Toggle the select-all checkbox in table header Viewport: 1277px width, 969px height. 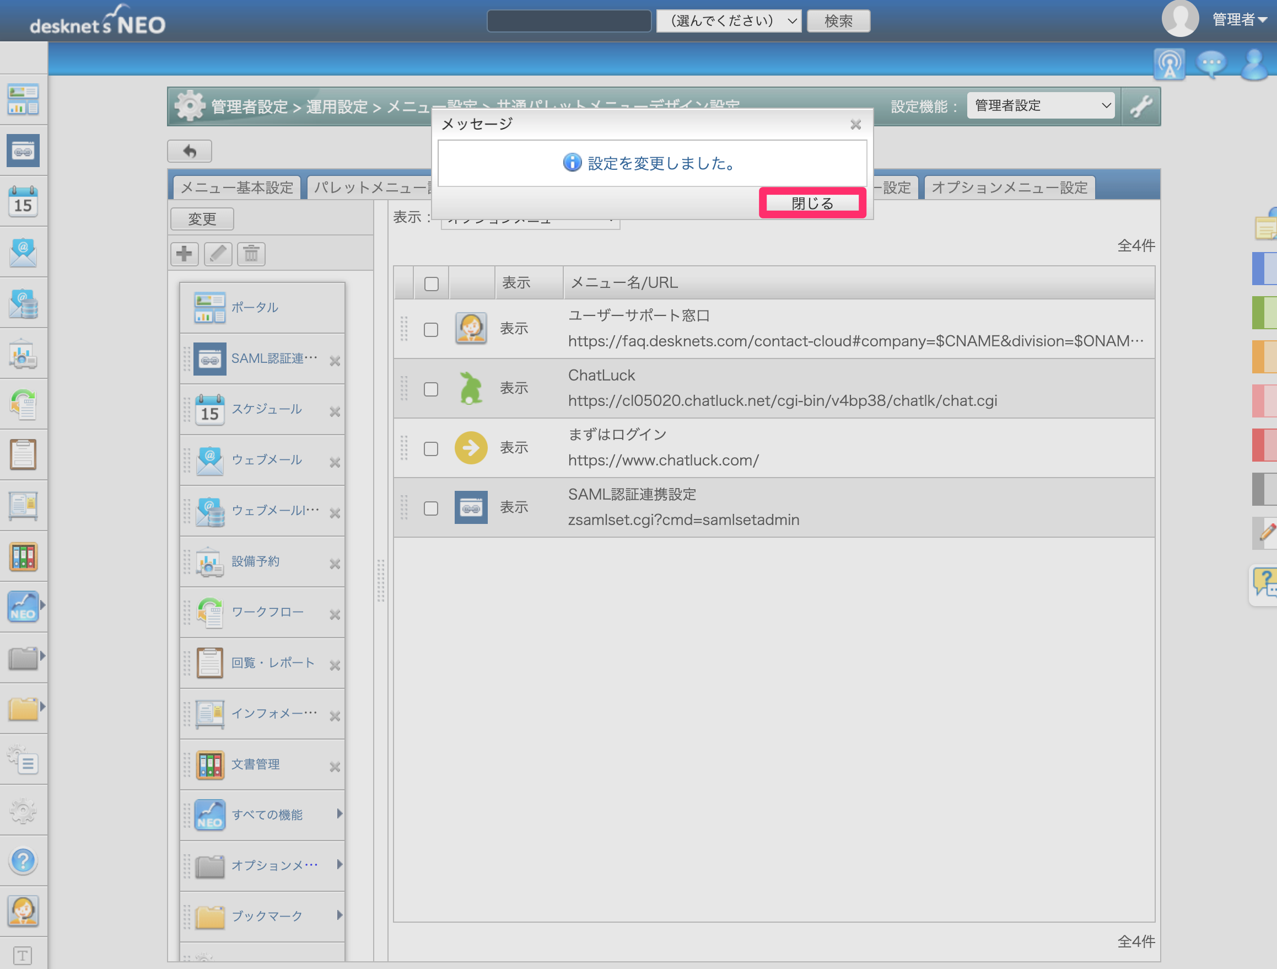(x=430, y=283)
